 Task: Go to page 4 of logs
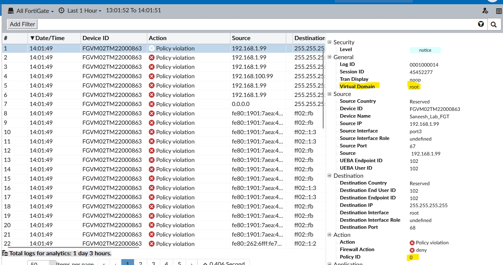pos(166,262)
